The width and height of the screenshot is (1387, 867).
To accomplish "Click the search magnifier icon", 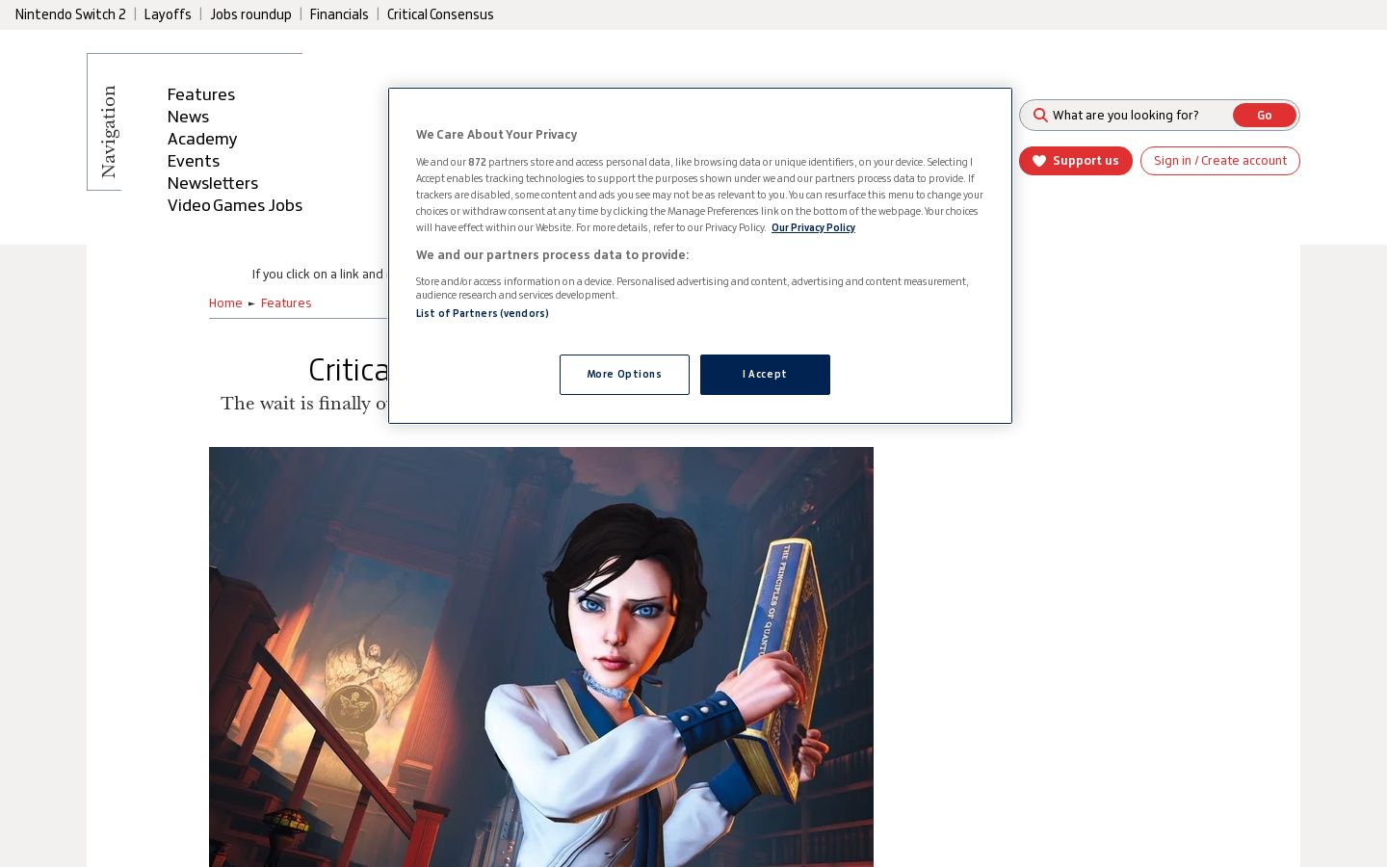I will click(1040, 116).
